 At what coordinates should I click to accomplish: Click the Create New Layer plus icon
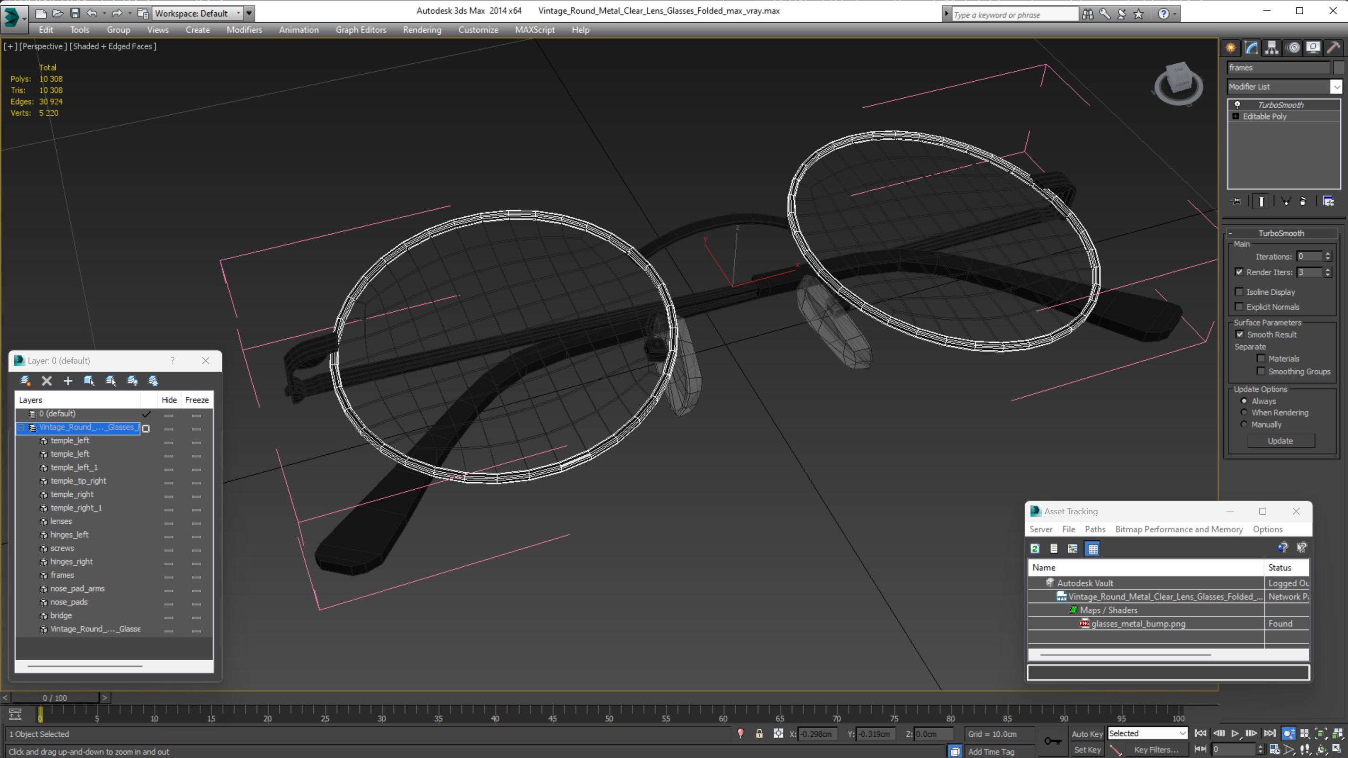coord(68,381)
